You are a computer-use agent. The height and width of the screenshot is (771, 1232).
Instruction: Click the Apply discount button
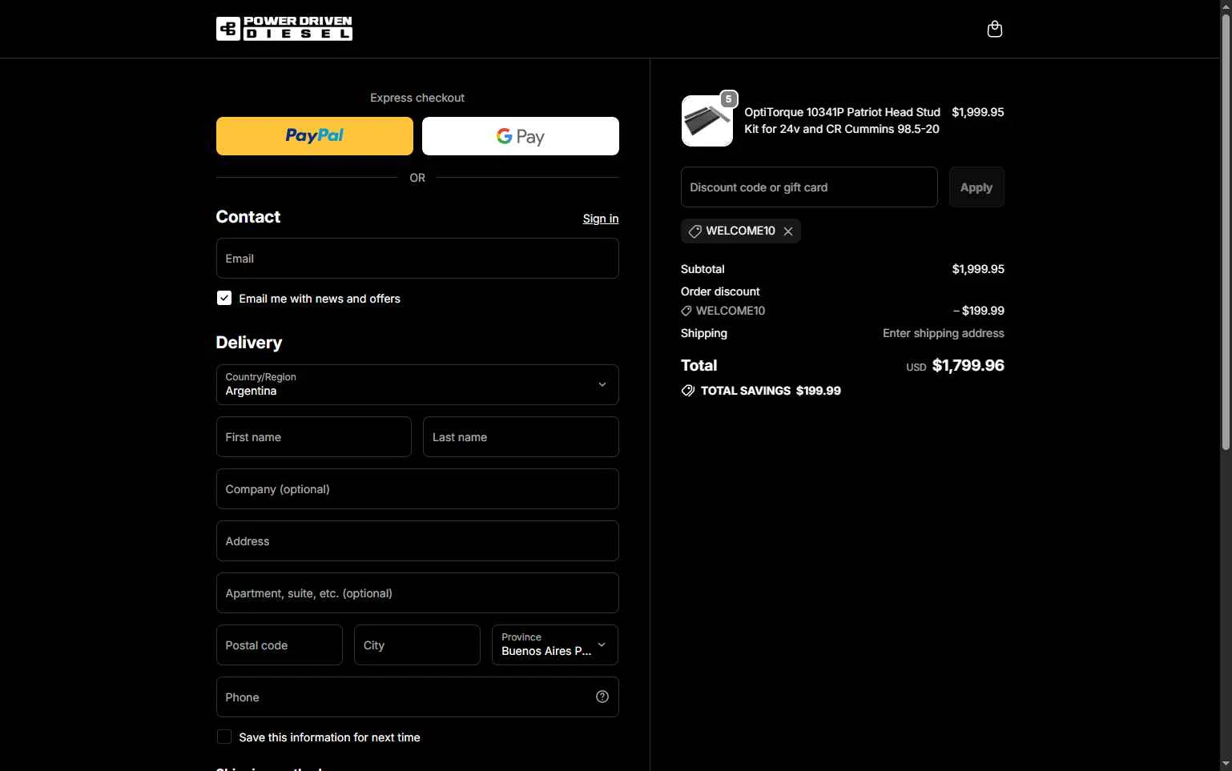point(976,187)
